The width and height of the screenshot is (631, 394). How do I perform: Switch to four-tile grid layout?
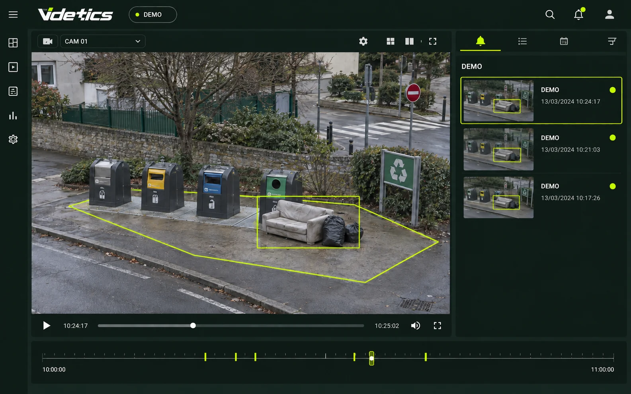(x=391, y=41)
